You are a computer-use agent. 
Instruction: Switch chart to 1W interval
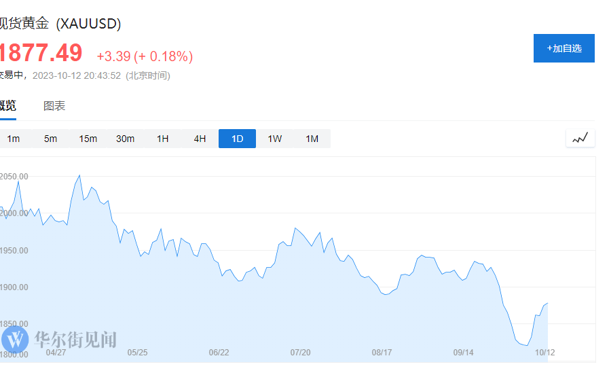point(274,139)
